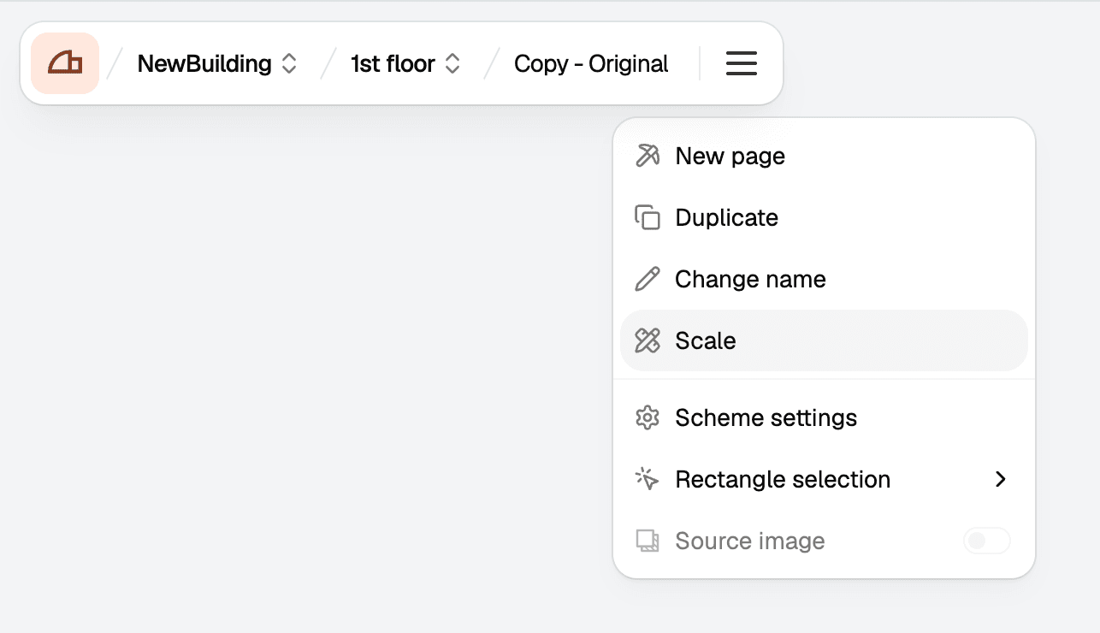The width and height of the screenshot is (1100, 633).
Task: Select Rectangle selection menu entry
Action: pyautogui.click(x=824, y=479)
